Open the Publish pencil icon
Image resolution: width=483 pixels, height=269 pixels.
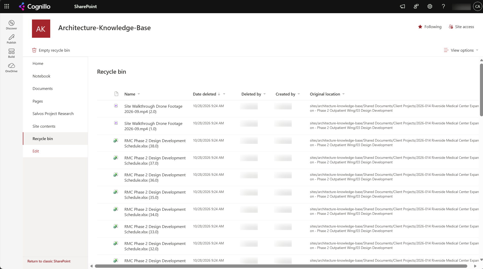pyautogui.click(x=11, y=39)
